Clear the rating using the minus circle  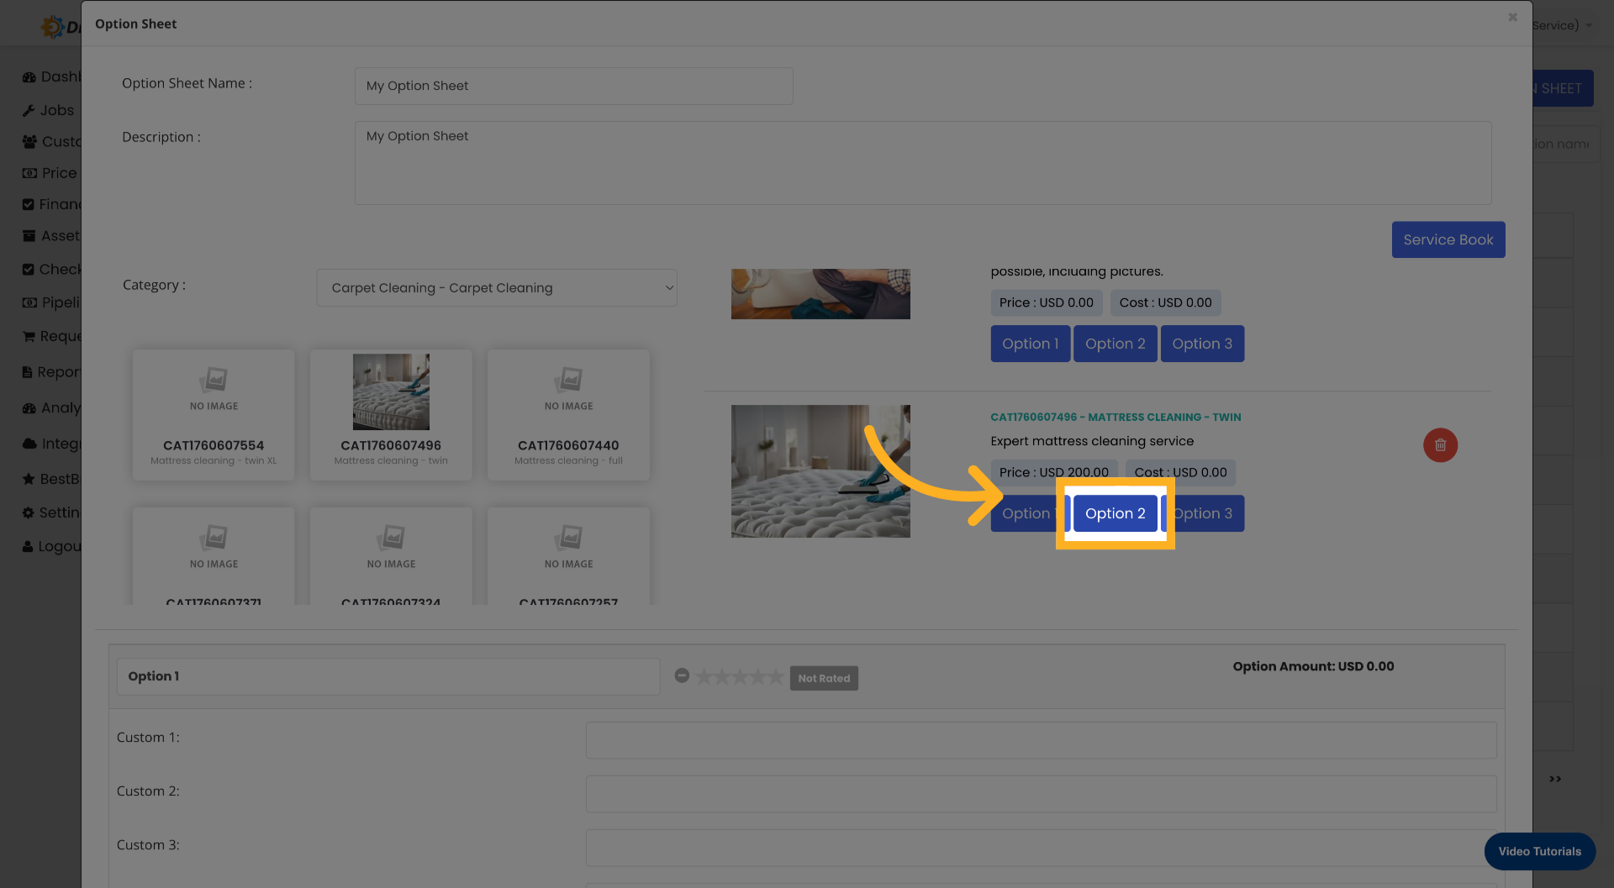point(682,675)
